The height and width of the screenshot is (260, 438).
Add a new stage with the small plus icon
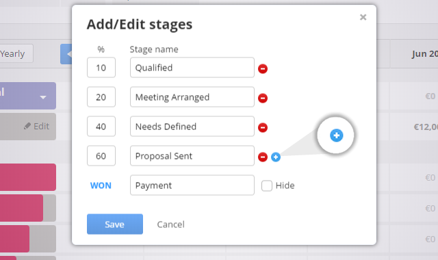[x=276, y=157]
